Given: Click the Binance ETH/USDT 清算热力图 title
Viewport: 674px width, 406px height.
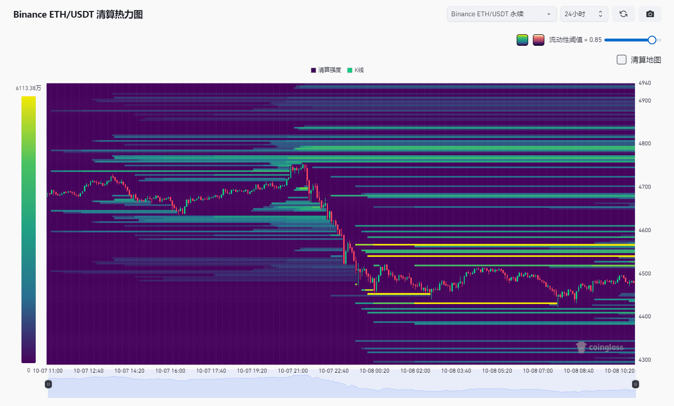Looking at the screenshot, I should pos(78,14).
